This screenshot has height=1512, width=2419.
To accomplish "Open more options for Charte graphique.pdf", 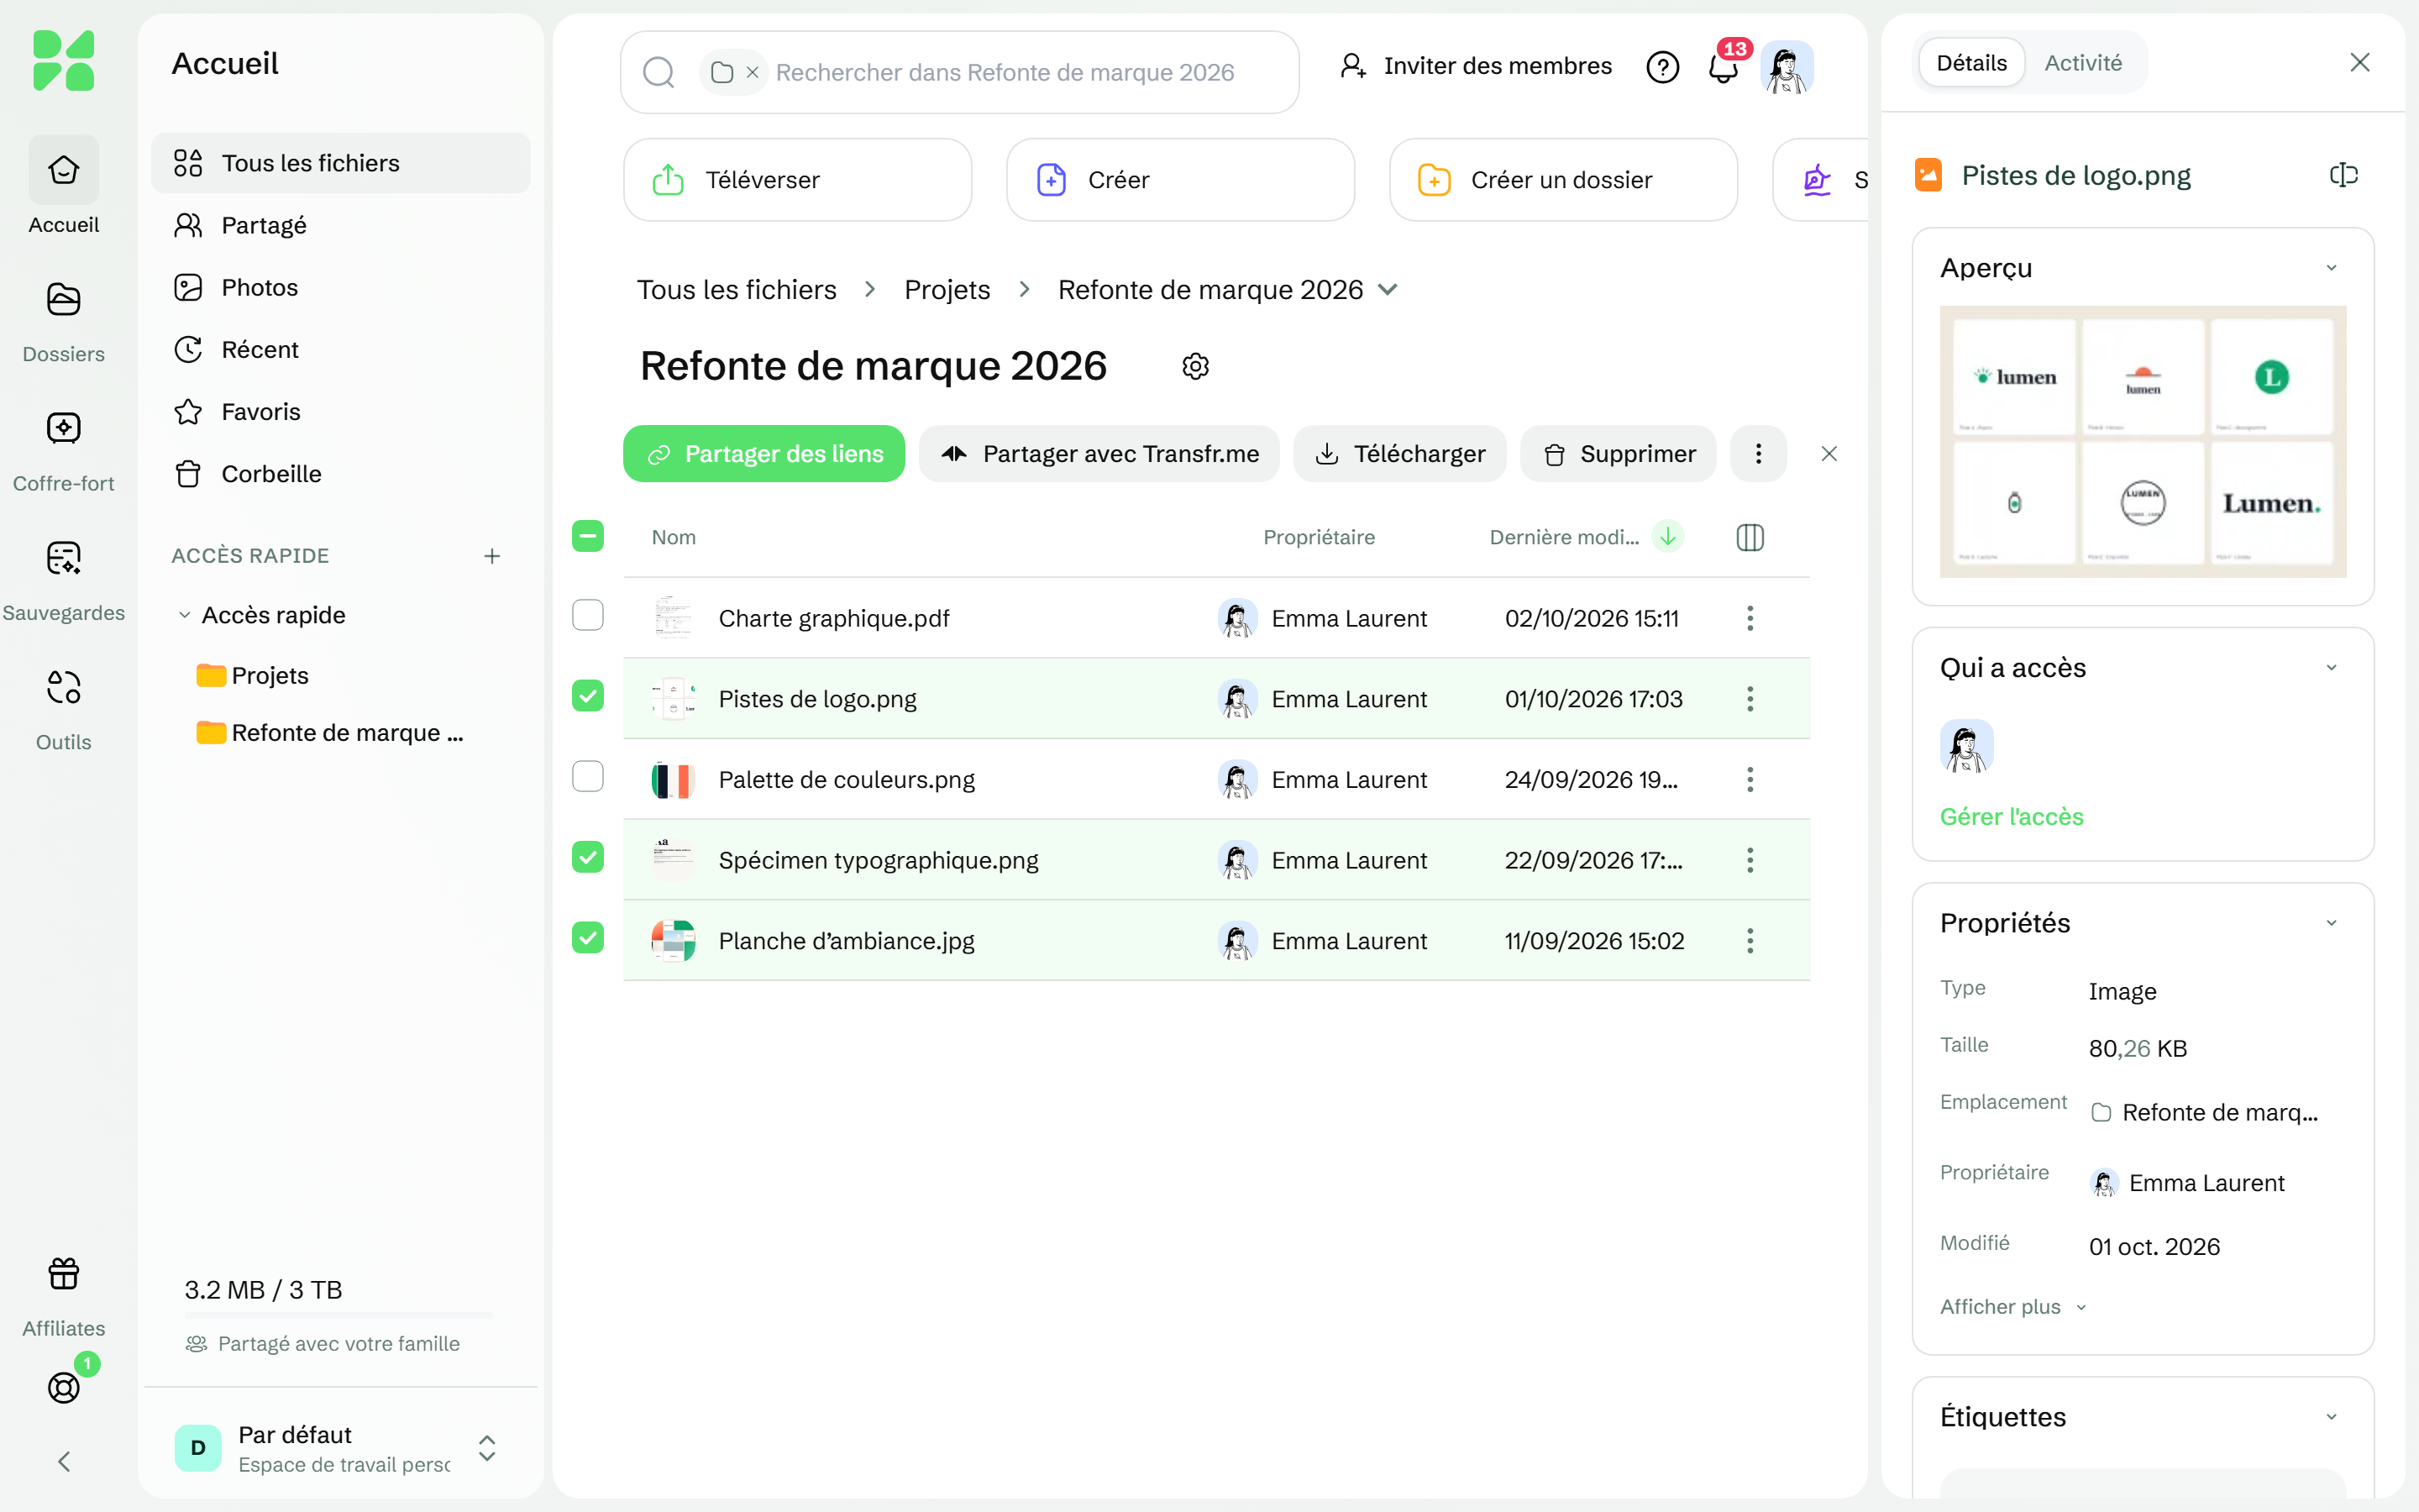I will [1750, 618].
